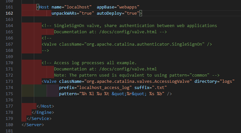Click the closing </Engine> tag
This screenshot has height=133, width=241.
click(43, 112)
